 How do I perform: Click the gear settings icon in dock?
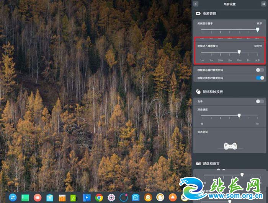(x=111, y=197)
